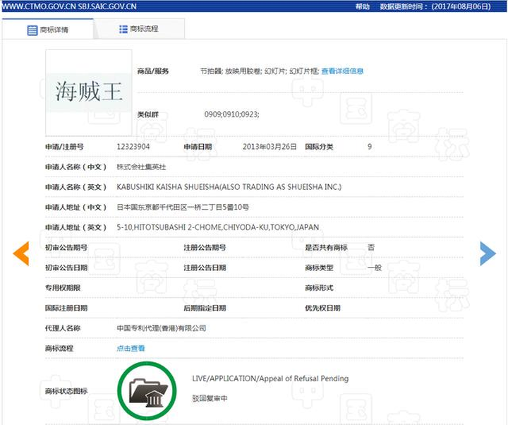
Task: Select similar group codes 0909;0910;0923
Action: point(231,114)
